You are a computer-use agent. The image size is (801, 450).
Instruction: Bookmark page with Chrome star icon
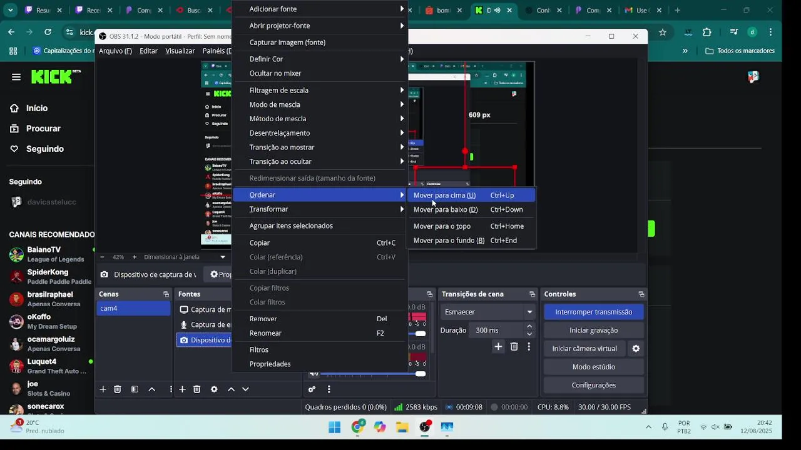click(662, 32)
